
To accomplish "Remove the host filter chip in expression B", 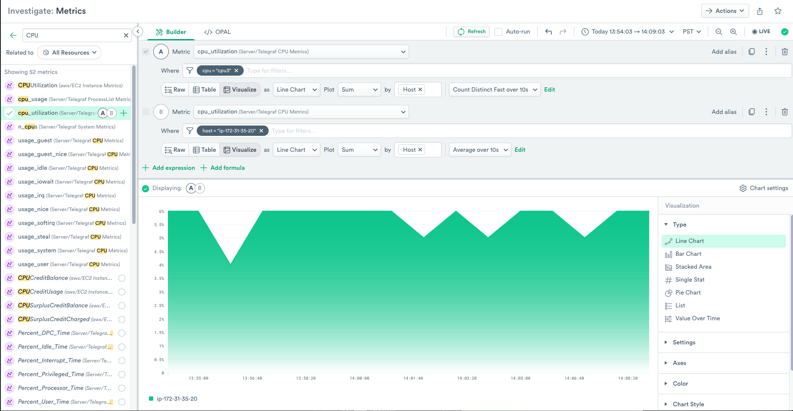I will (x=261, y=131).
